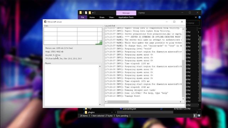The height and width of the screenshot is (128, 228).
Task: Click the log line 'Timings Reset'
Action: point(123,96)
